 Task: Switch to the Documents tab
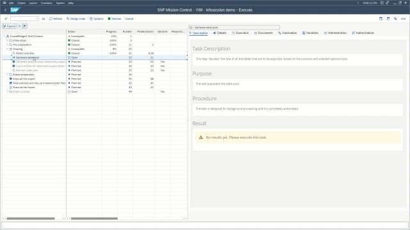pos(263,33)
